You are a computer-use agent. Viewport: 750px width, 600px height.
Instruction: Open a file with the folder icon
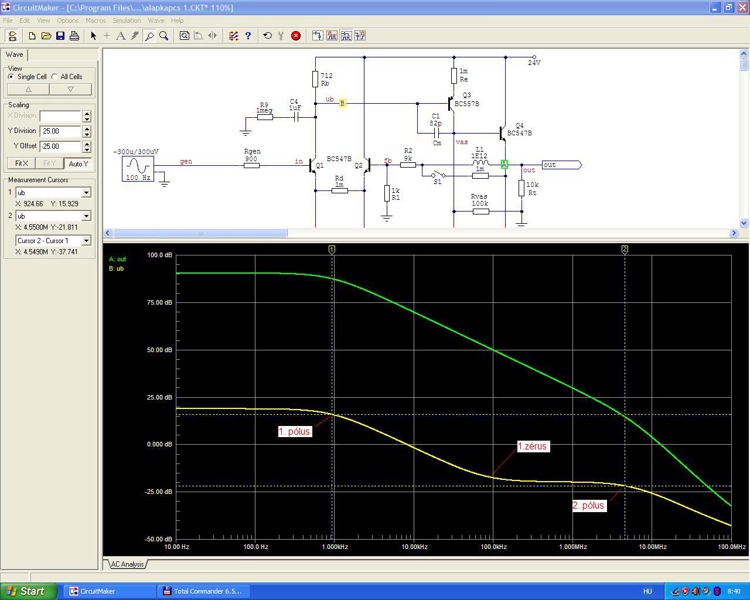[46, 36]
